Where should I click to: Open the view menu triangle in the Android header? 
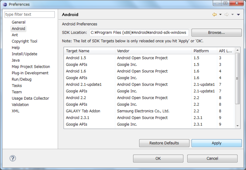pyautogui.click(x=238, y=14)
